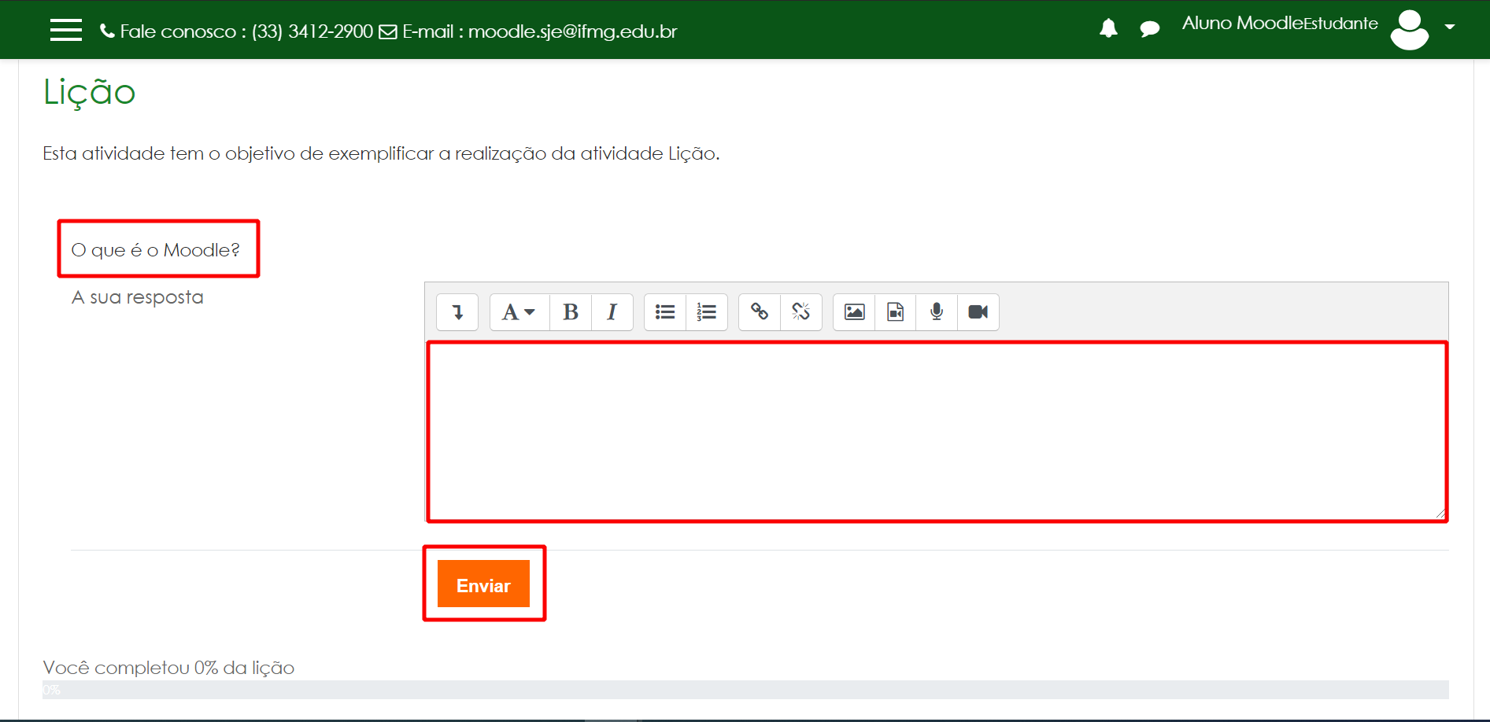Insert an unordered bullet list
Viewport: 1490px width, 722px height.
tap(665, 312)
